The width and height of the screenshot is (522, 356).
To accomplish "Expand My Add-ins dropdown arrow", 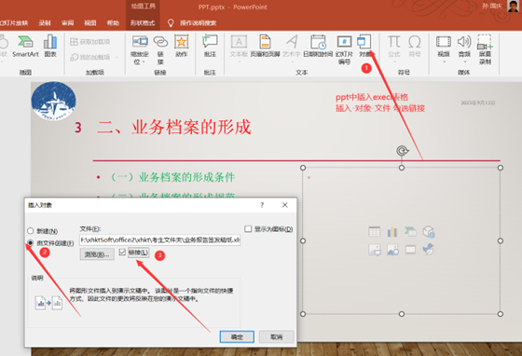I will 117,57.
